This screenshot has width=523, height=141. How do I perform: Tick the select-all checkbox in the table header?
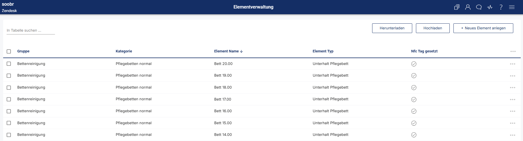[9, 51]
